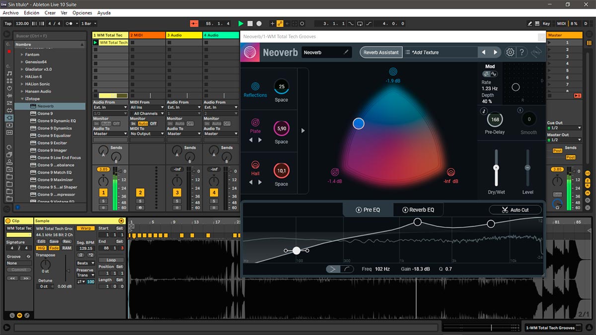The height and width of the screenshot is (335, 596).
Task: Open the MIDI To No Output dropdown
Action: click(147, 134)
